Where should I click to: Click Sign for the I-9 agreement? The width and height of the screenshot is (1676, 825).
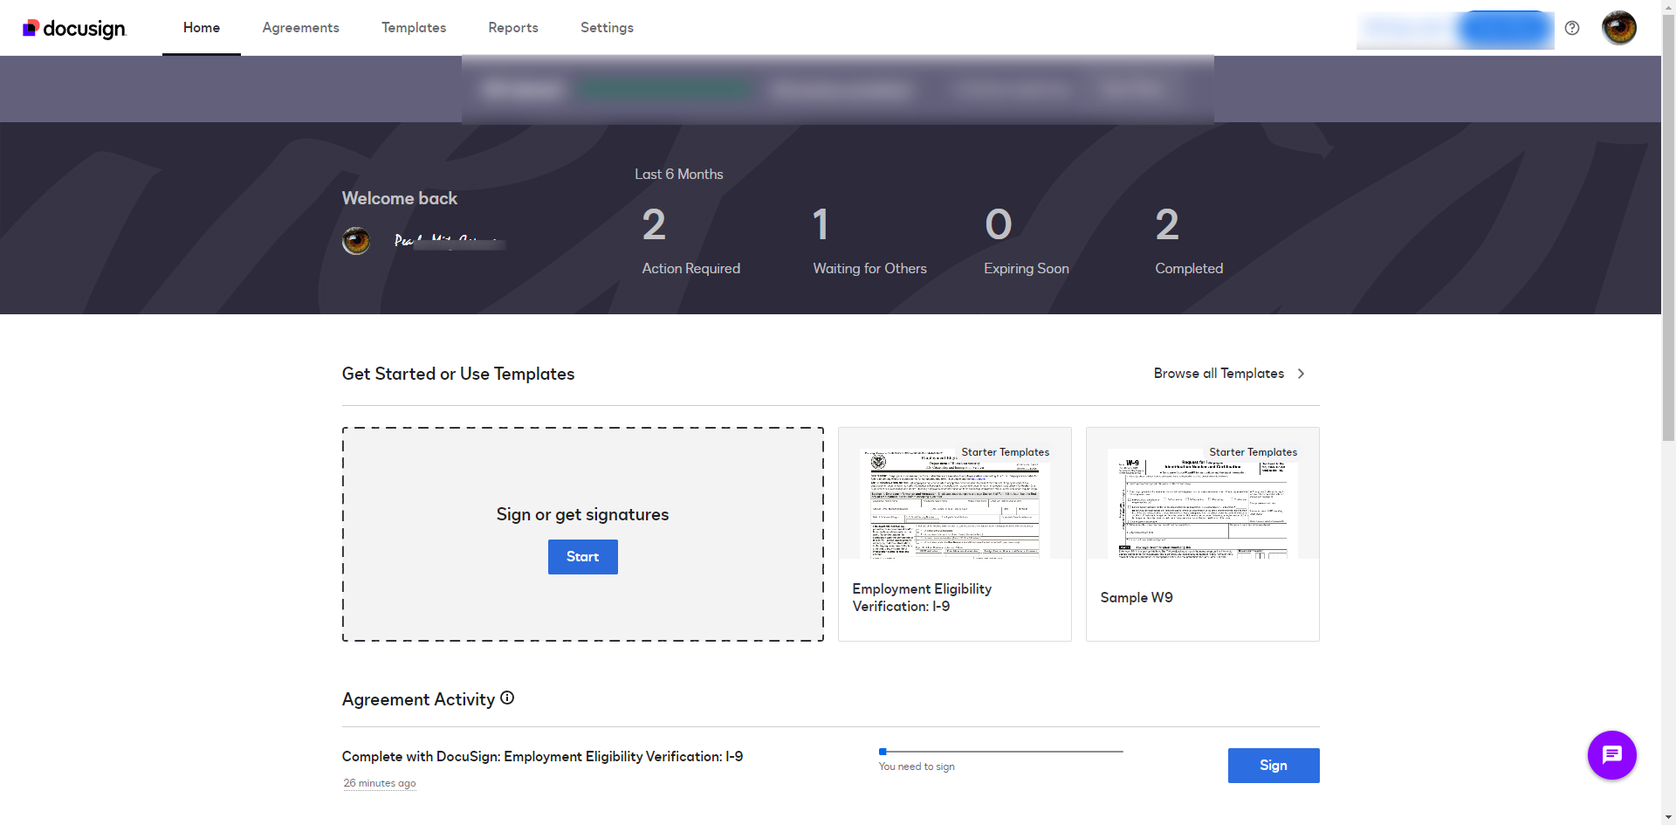point(1274,766)
